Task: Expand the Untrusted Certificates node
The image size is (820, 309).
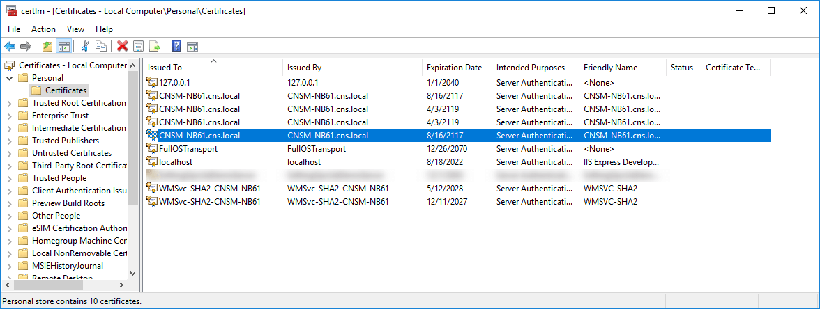Action: (10, 153)
